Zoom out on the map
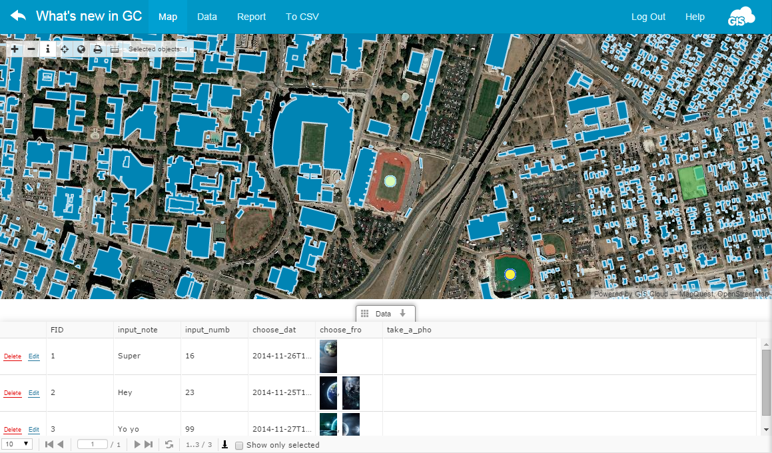772x453 pixels. pyautogui.click(x=31, y=49)
